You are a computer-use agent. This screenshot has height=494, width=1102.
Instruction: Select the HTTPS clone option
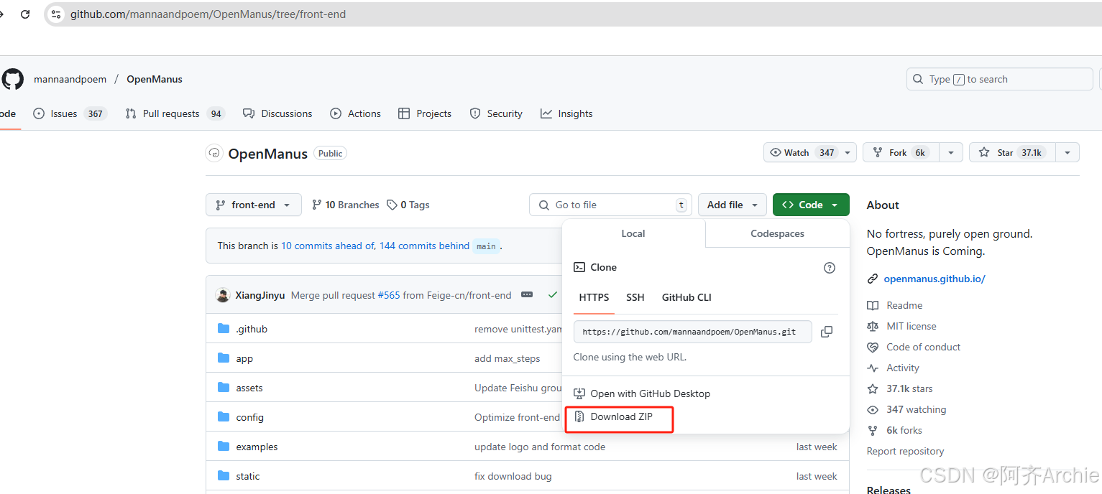[x=594, y=297]
